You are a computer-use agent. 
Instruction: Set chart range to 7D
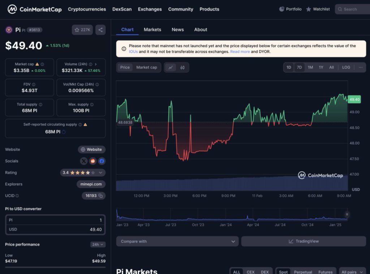point(299,67)
